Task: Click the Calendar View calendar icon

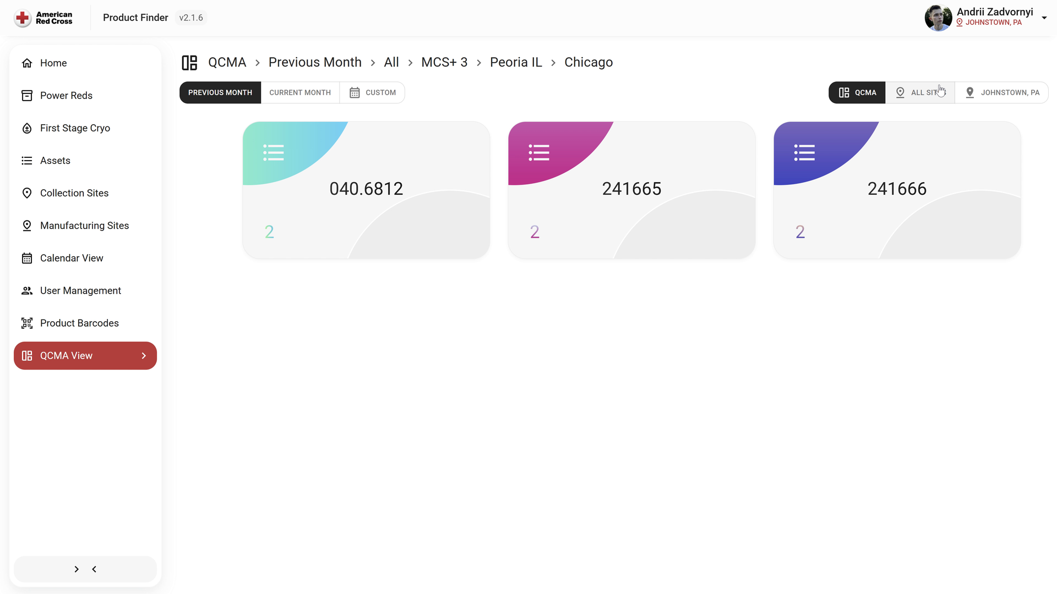Action: point(27,258)
